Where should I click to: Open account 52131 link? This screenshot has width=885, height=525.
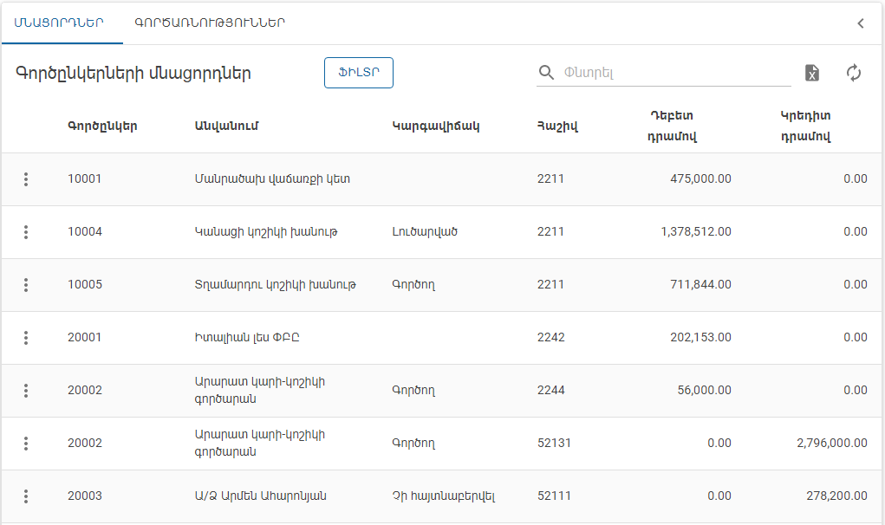557,443
